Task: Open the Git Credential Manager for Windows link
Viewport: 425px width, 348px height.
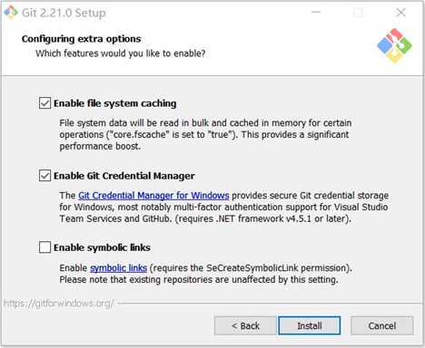Action: [153, 196]
